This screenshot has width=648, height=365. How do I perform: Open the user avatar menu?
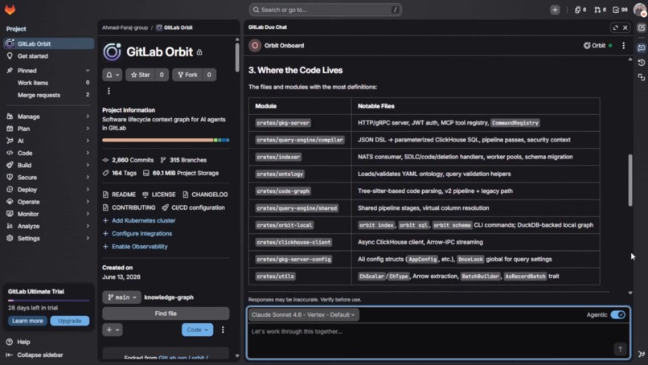tap(639, 10)
